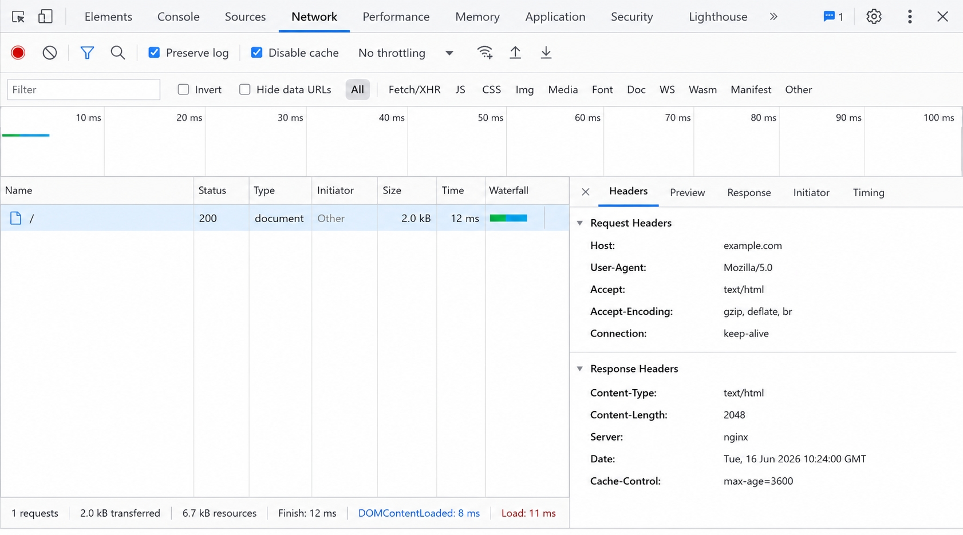The height and width of the screenshot is (535, 963).
Task: Open the Security tab
Action: 632,17
